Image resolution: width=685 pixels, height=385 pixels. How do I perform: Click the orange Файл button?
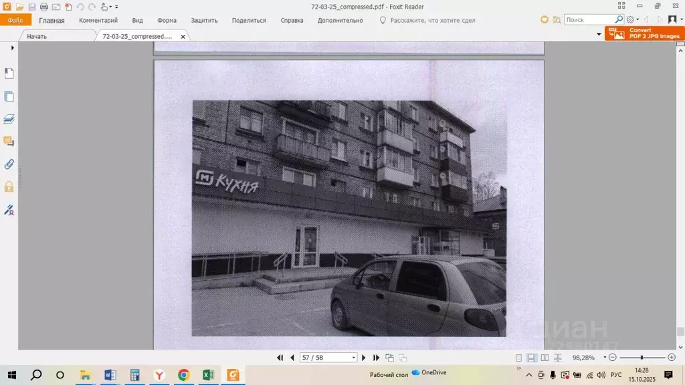(15, 21)
